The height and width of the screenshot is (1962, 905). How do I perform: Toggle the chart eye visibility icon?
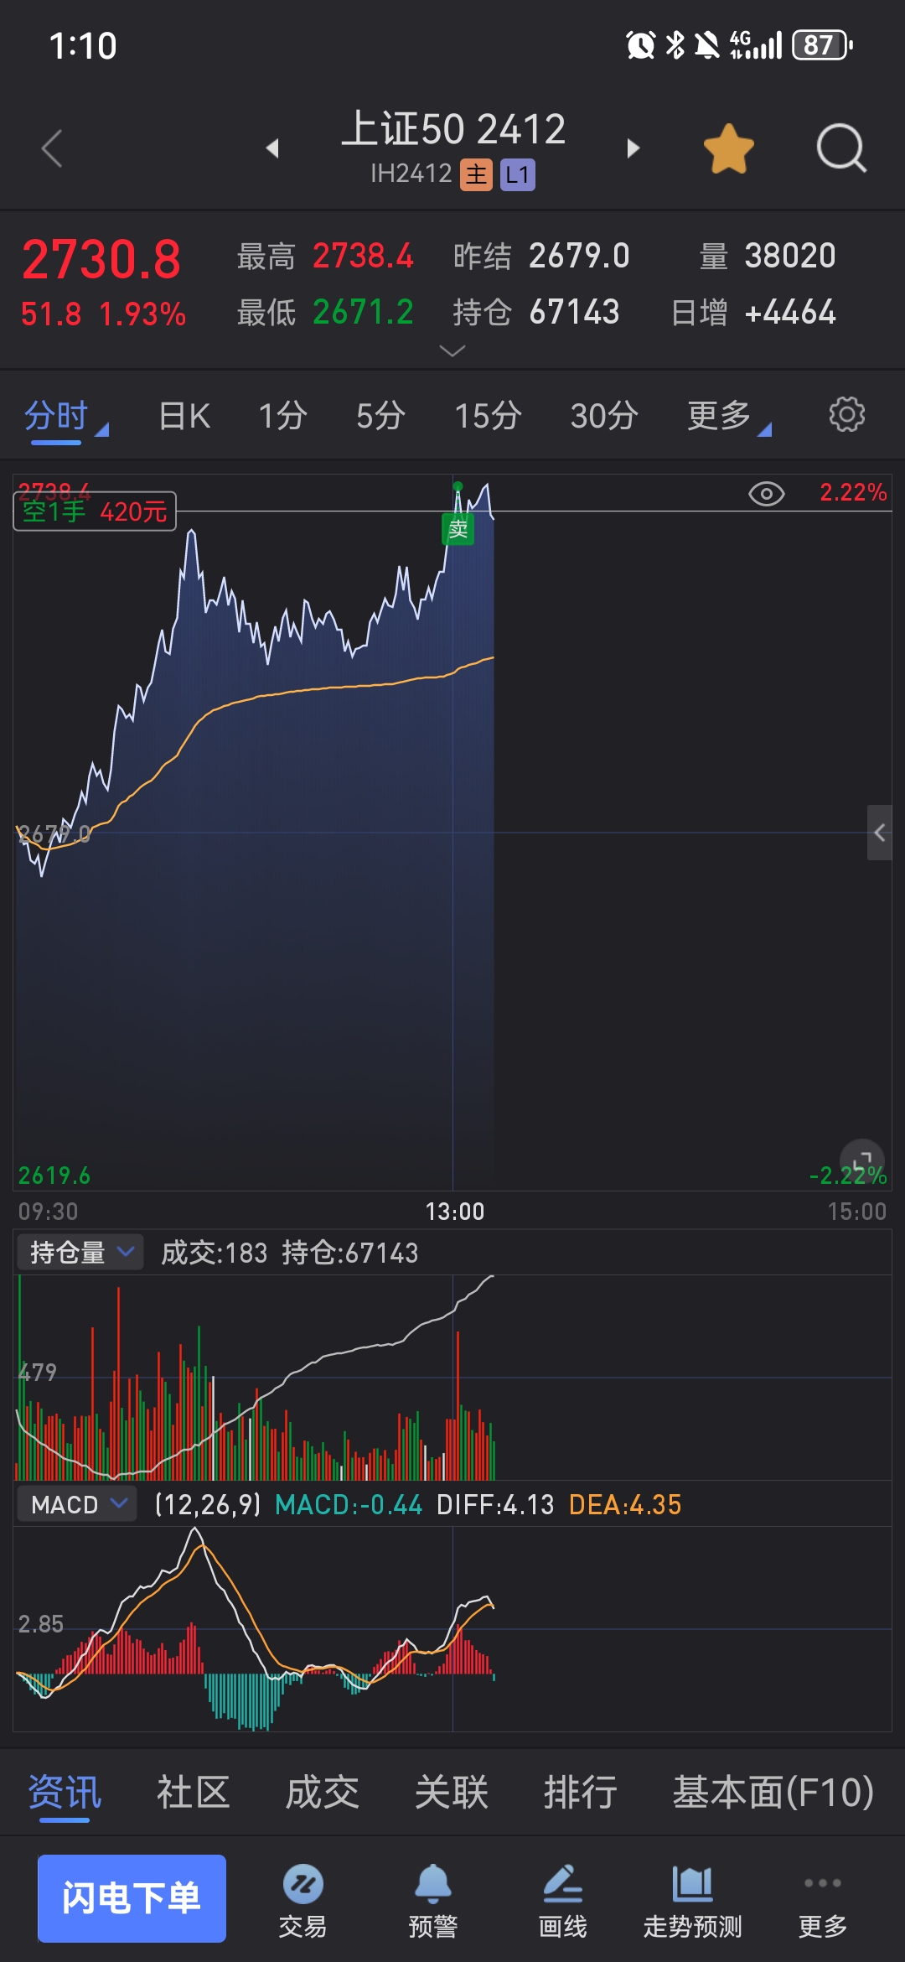766,494
